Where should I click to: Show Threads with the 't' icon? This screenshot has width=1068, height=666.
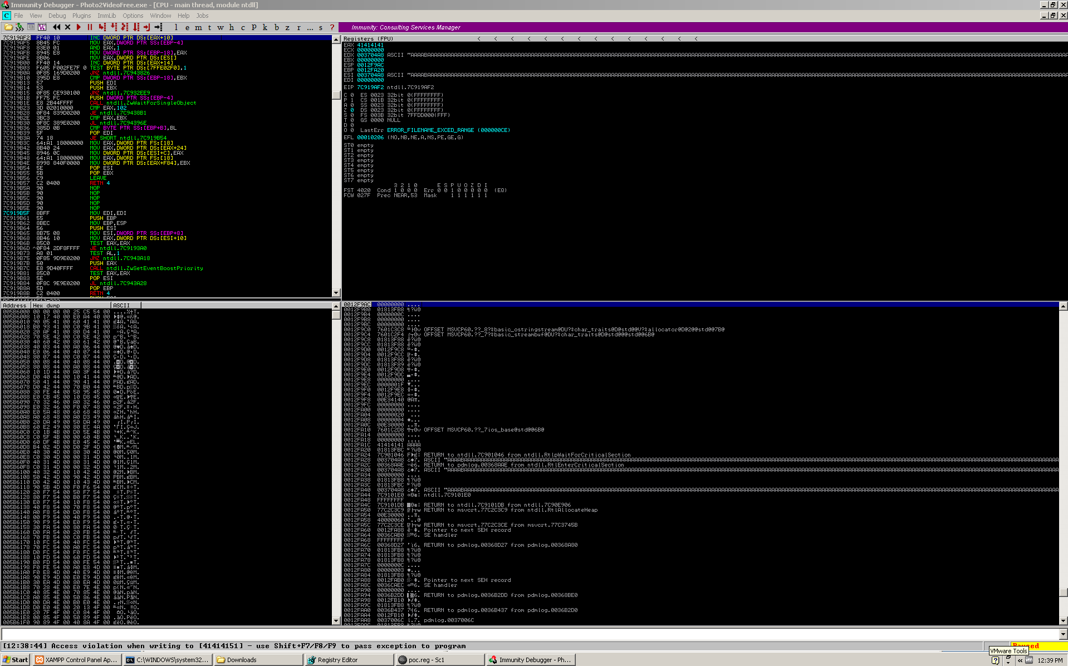point(209,27)
